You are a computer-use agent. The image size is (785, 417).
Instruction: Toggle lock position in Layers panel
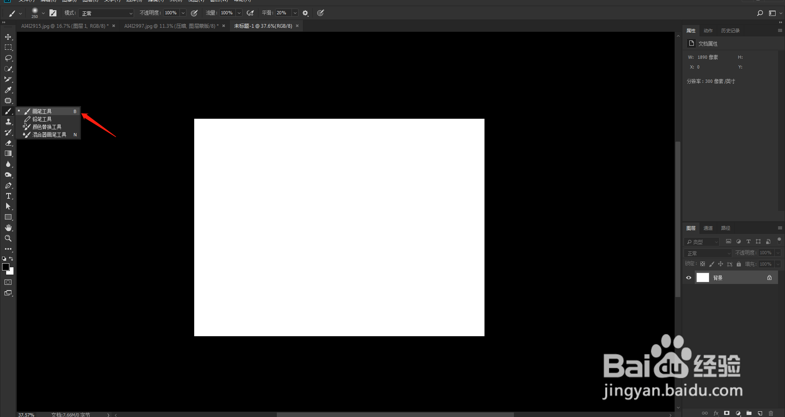pyautogui.click(x=720, y=264)
